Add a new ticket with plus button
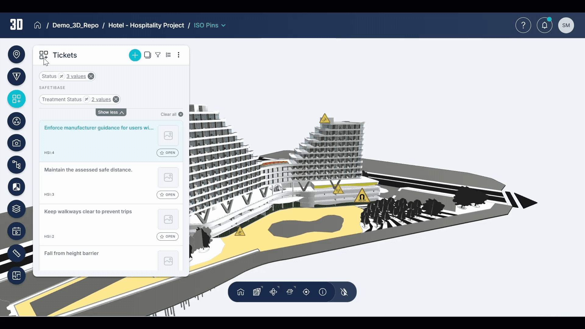Viewport: 585px width, 329px height. pyautogui.click(x=135, y=55)
